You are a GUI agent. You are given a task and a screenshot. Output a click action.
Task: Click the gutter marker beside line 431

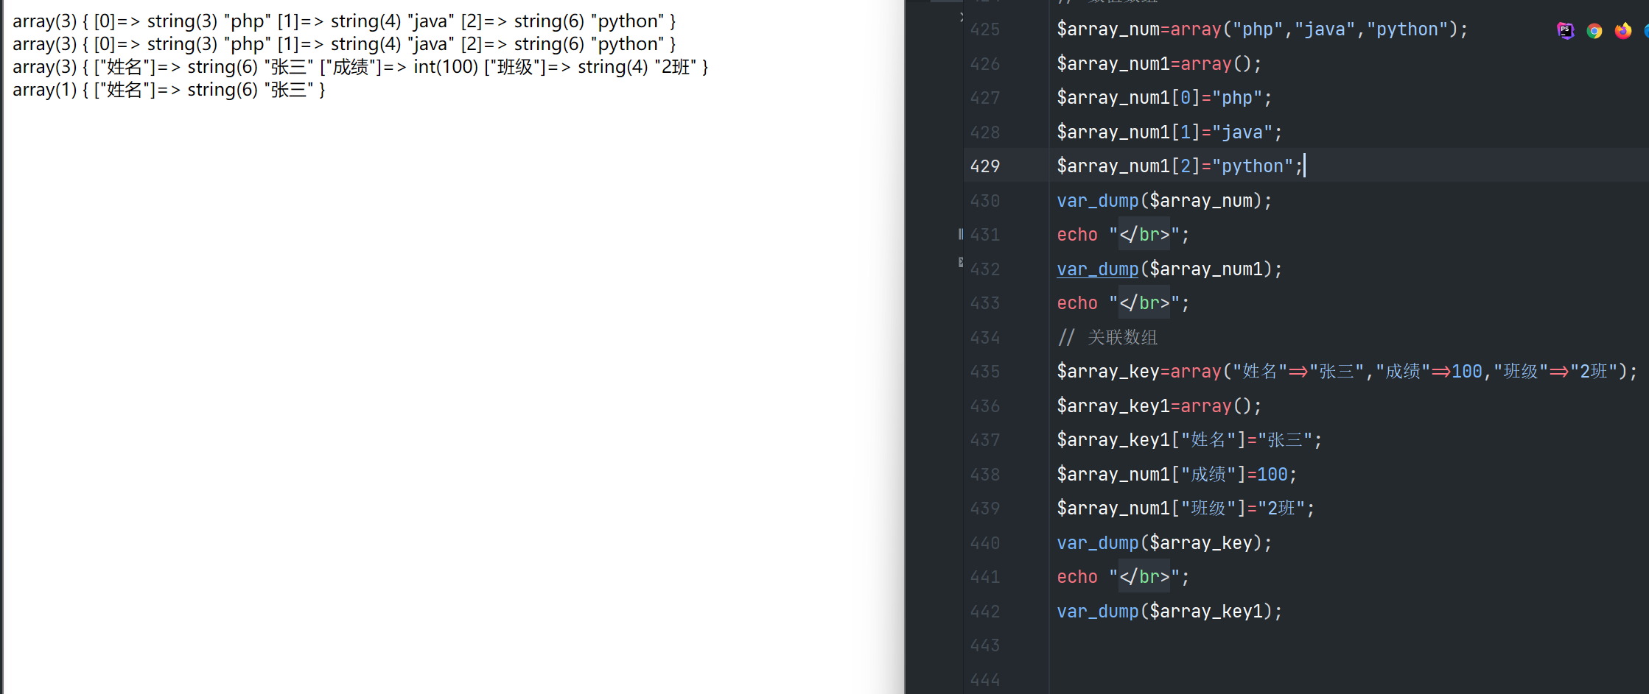click(960, 234)
